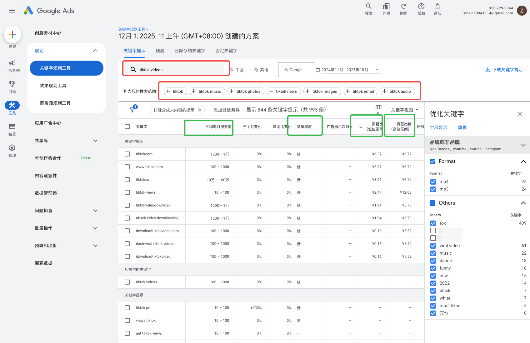
Task: Select the 'tiktokcom' keyword row checkbox
Action: [x=127, y=154]
